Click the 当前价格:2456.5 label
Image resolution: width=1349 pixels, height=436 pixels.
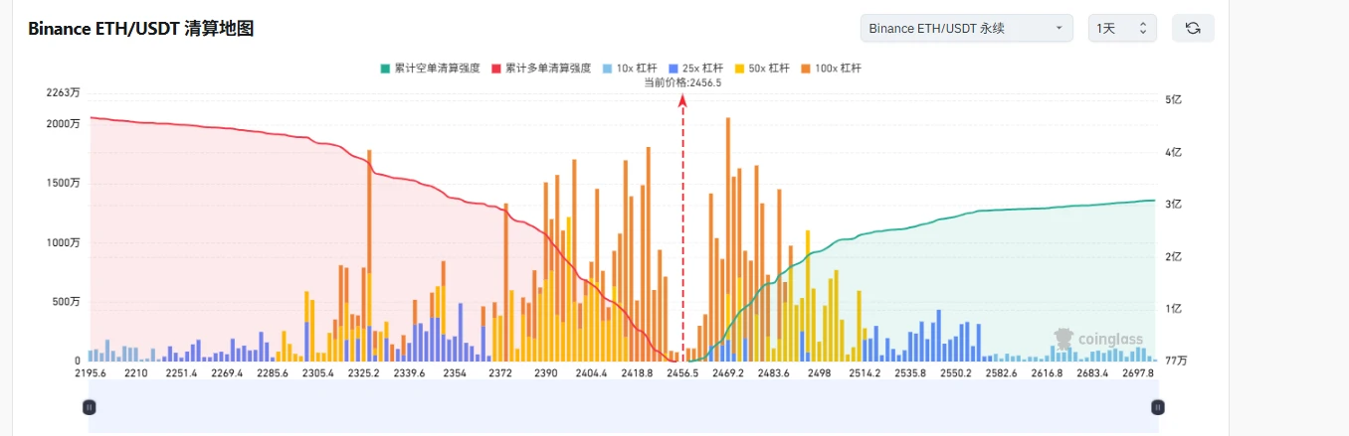682,82
